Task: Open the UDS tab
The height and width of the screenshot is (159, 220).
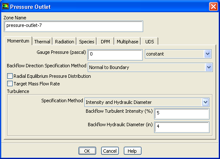Action: point(149,42)
